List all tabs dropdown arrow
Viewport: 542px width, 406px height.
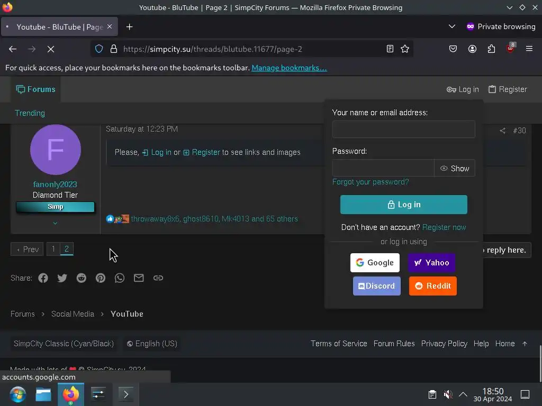(x=452, y=26)
